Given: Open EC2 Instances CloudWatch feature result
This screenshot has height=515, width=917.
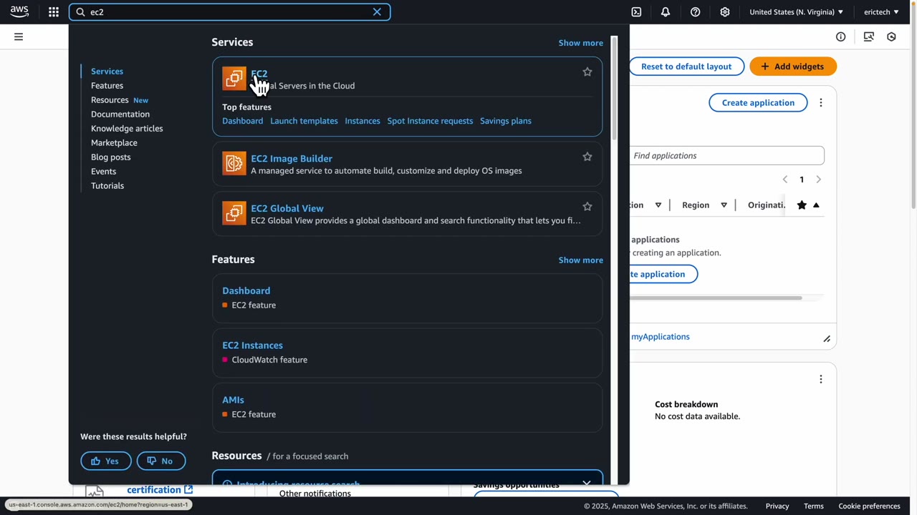Looking at the screenshot, I should pos(252,345).
